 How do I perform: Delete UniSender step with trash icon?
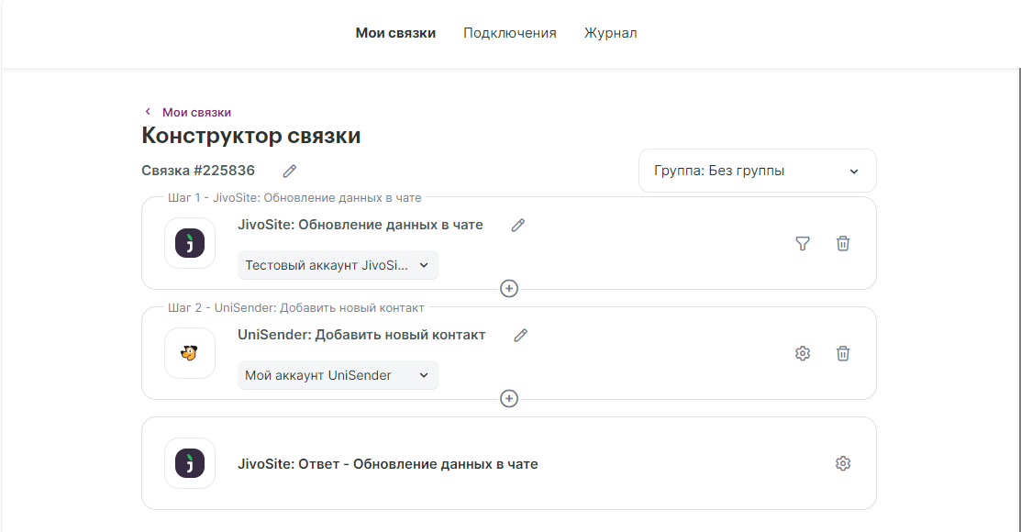843,353
